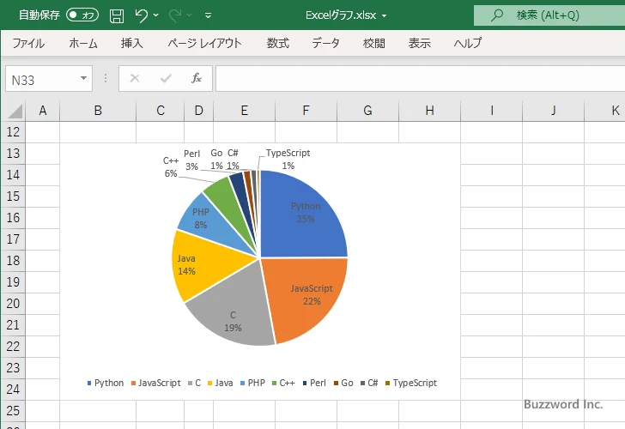Select column A header
Image resolution: width=625 pixels, height=429 pixels.
pyautogui.click(x=43, y=111)
